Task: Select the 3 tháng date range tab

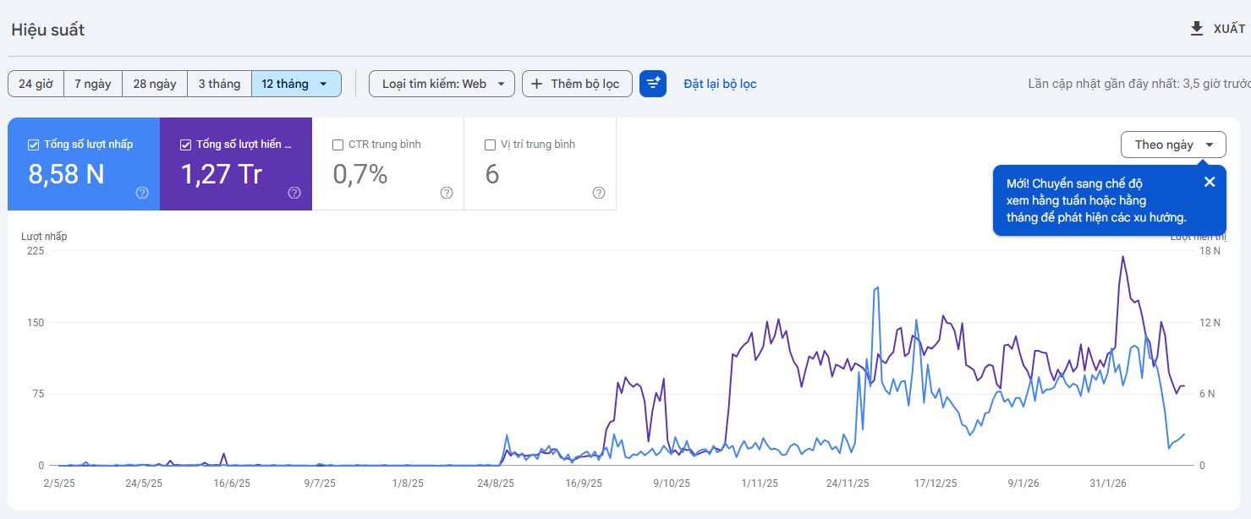Action: pos(219,83)
